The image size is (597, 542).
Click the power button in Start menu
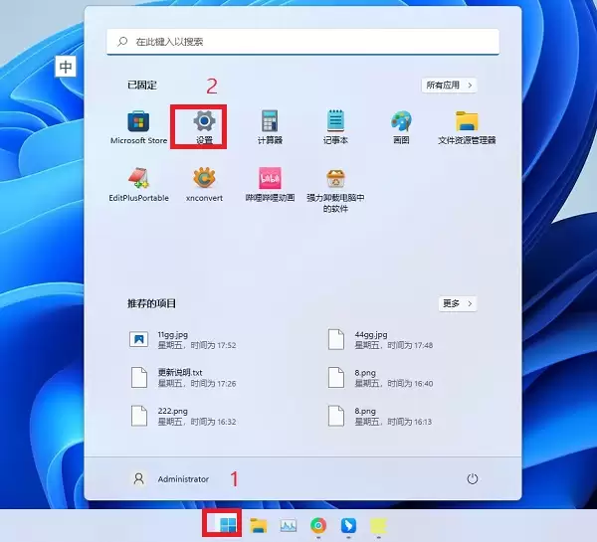(472, 478)
